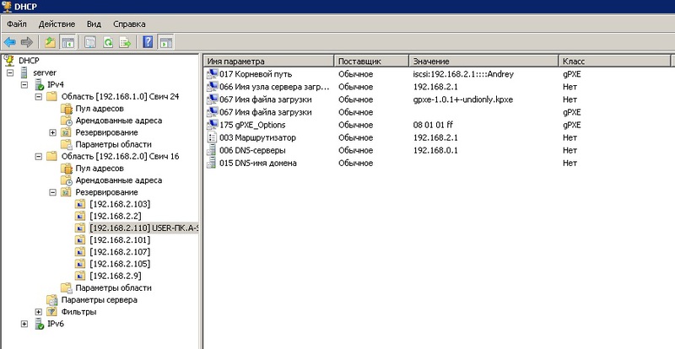Click the Фильтры filter icon
The width and height of the screenshot is (675, 349).
51,312
